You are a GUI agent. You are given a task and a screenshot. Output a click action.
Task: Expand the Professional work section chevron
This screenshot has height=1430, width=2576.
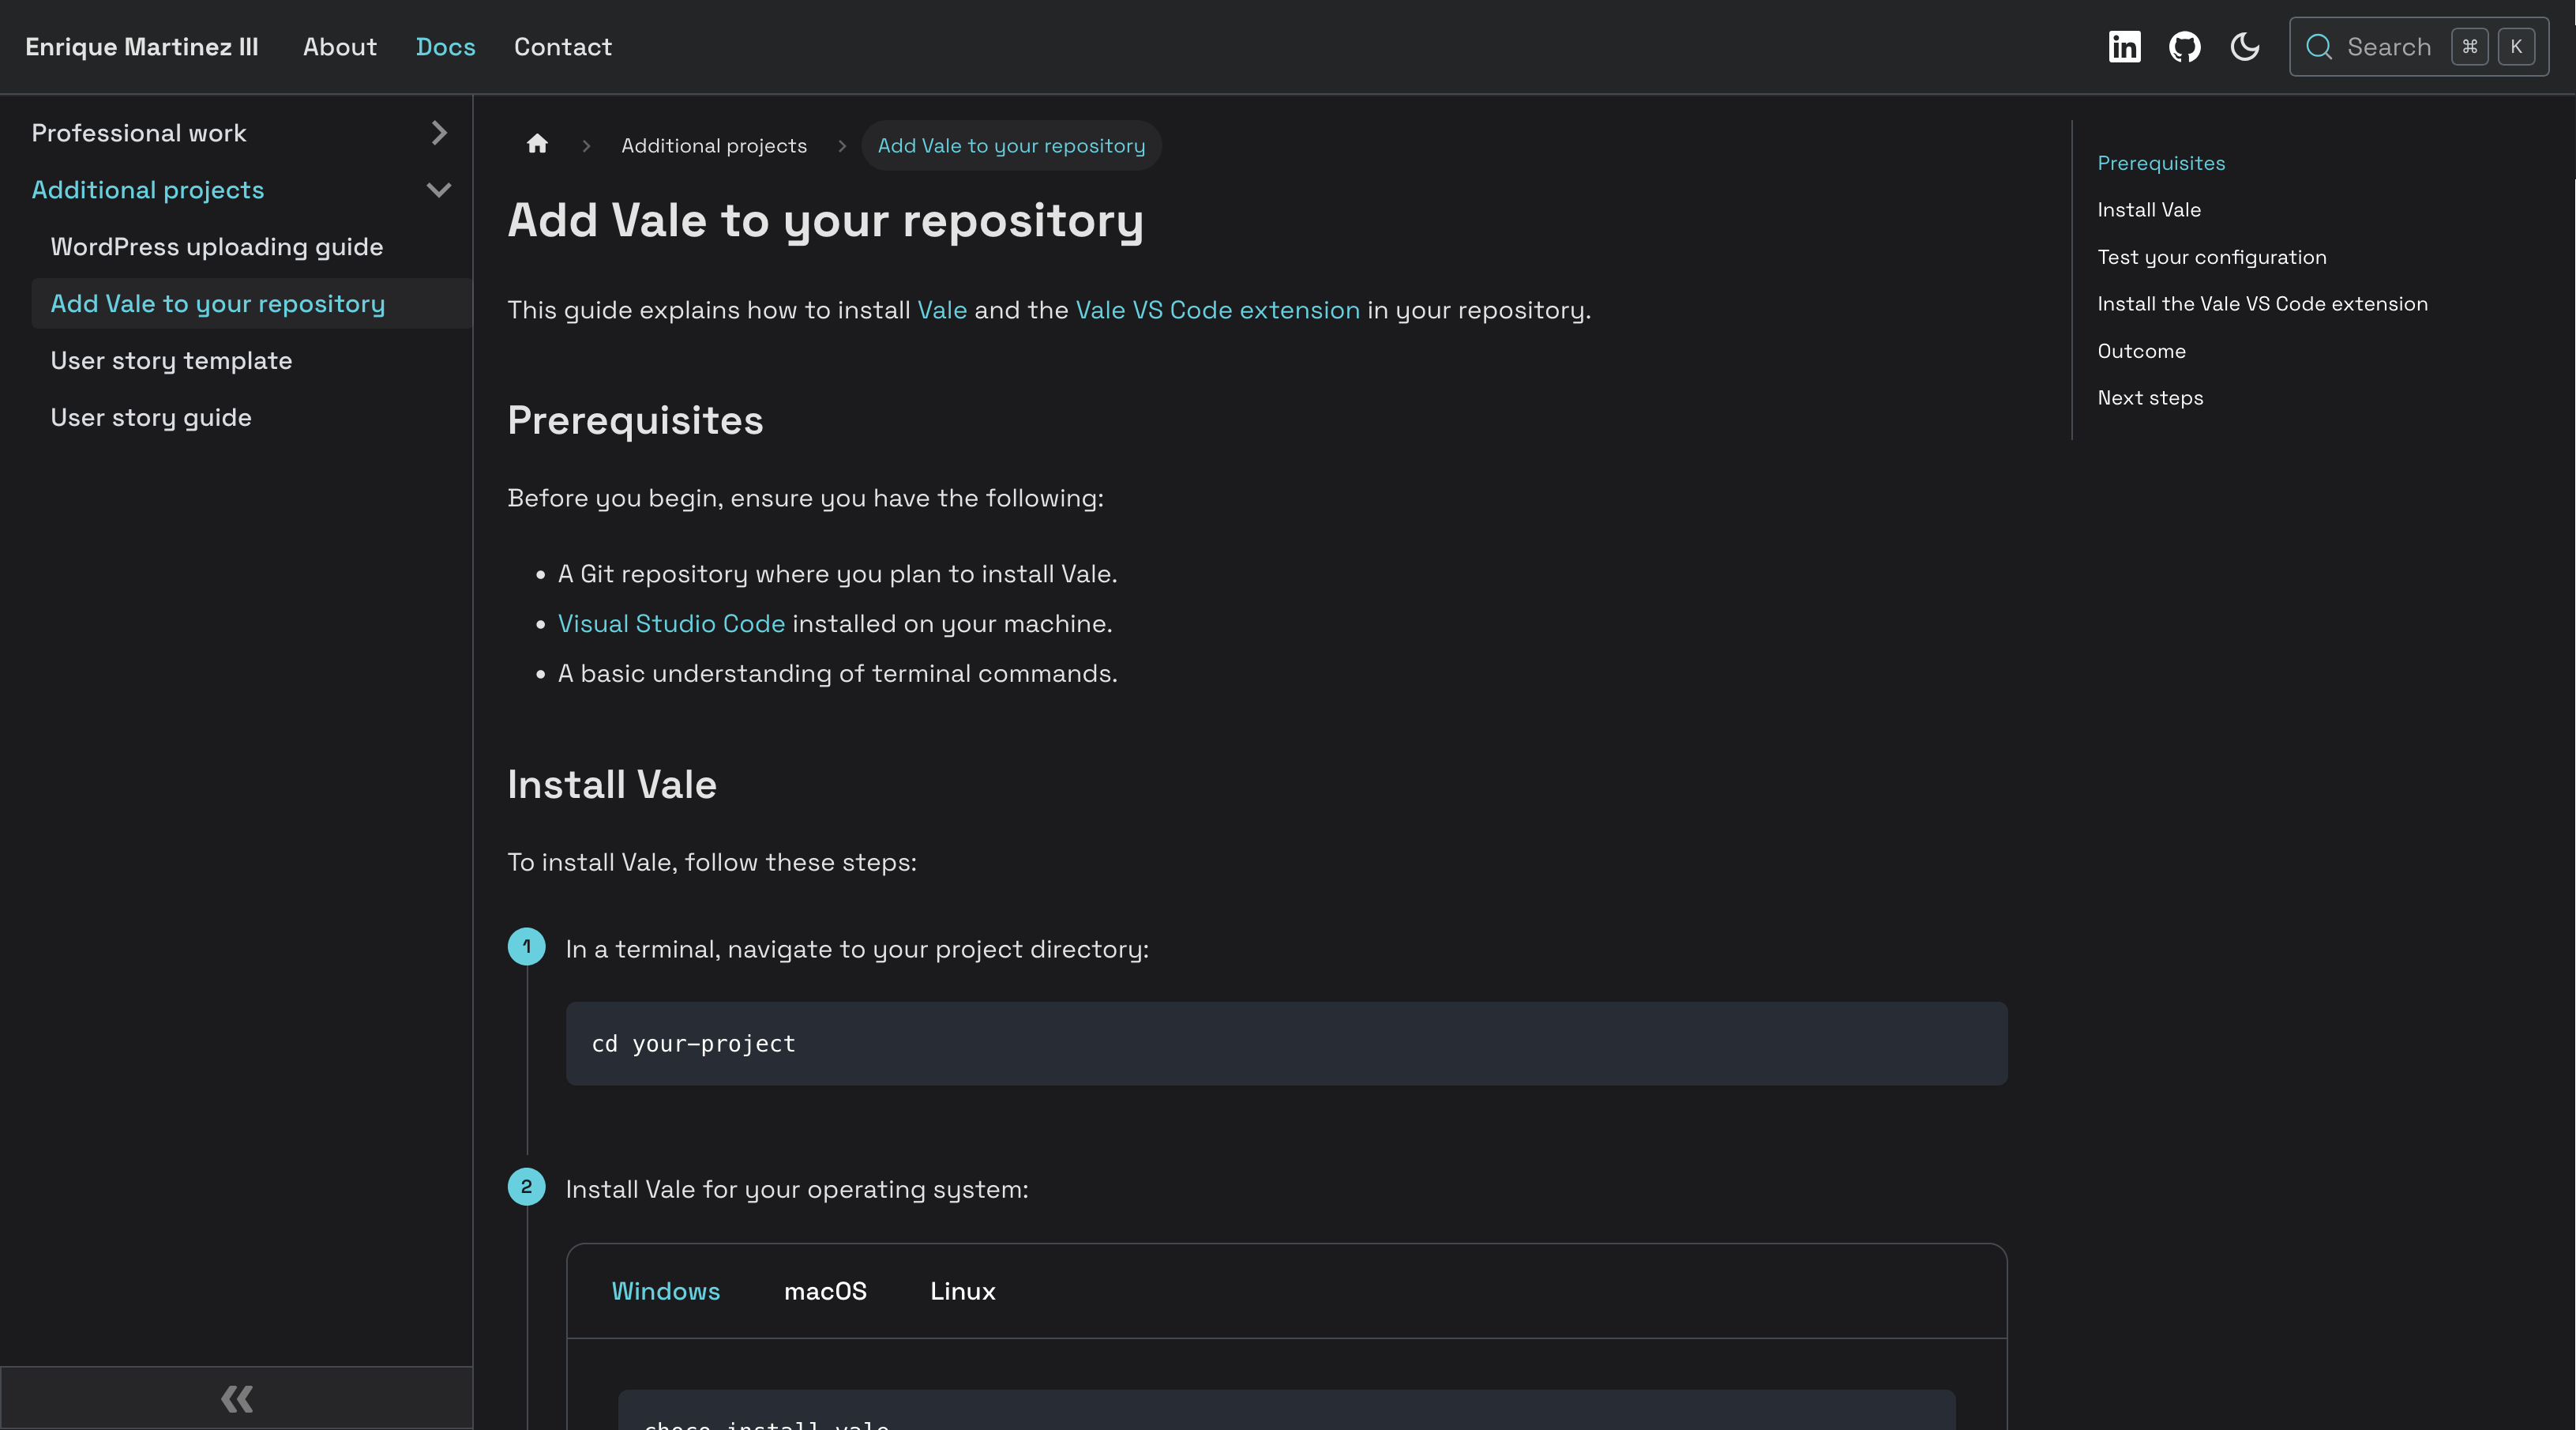[438, 133]
